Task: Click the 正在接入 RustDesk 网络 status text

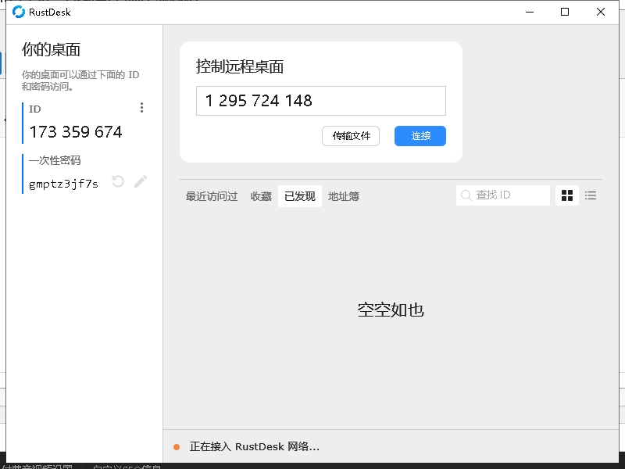Action: tap(255, 446)
